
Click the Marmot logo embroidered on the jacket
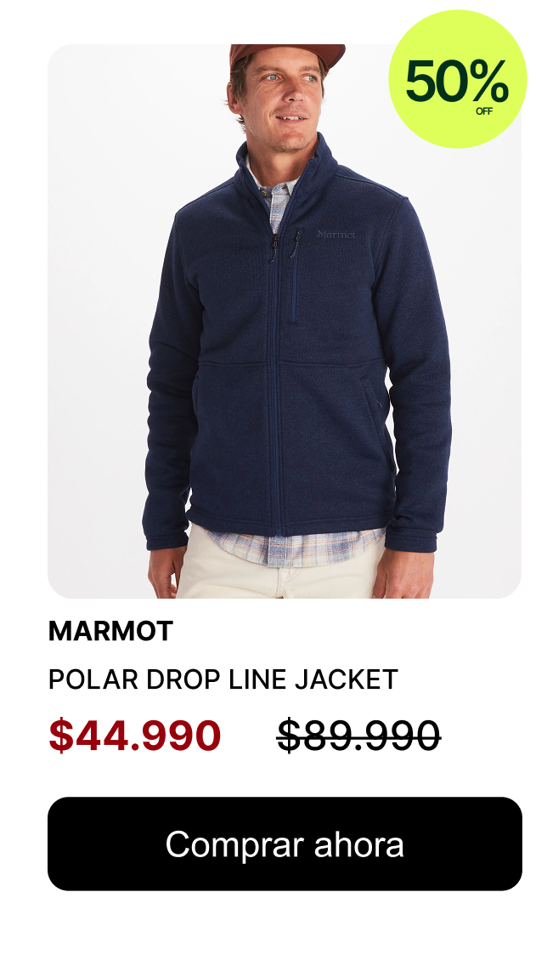pos(336,234)
